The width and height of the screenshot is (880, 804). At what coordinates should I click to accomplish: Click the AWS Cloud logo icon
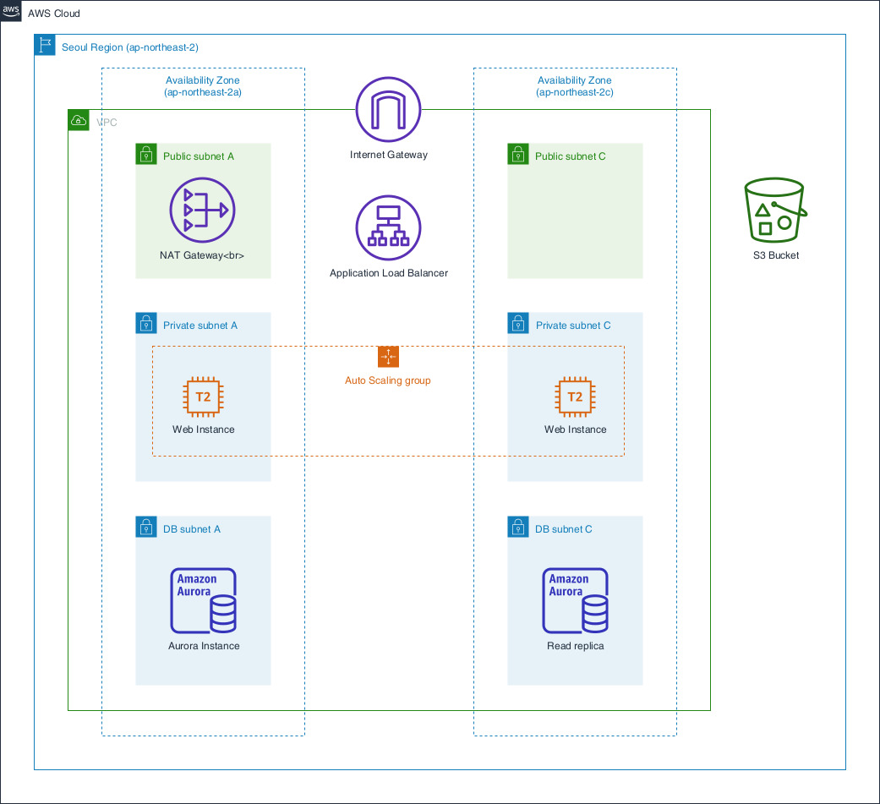(x=11, y=11)
